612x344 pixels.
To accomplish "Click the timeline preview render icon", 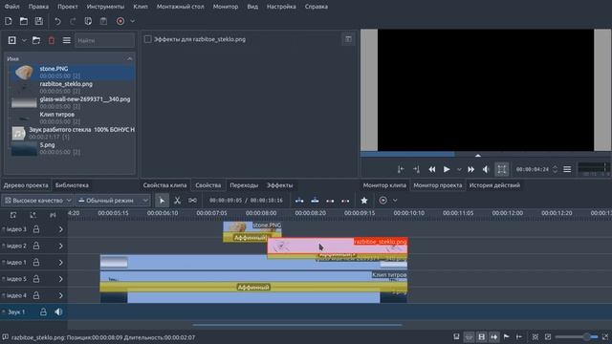I will 382,201.
